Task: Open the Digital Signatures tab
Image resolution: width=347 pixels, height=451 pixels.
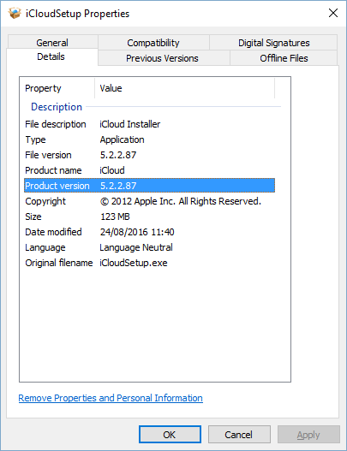Action: (x=273, y=43)
